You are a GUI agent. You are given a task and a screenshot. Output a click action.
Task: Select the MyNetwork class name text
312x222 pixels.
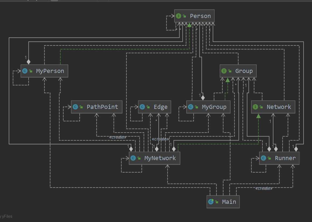pos(160,158)
